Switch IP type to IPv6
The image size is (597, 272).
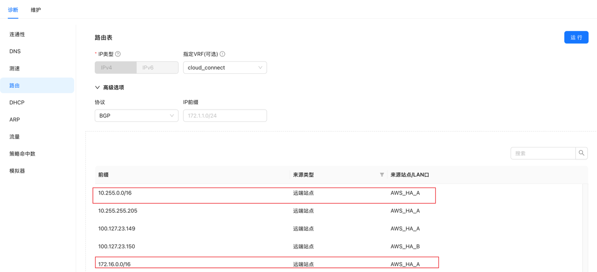(x=157, y=67)
